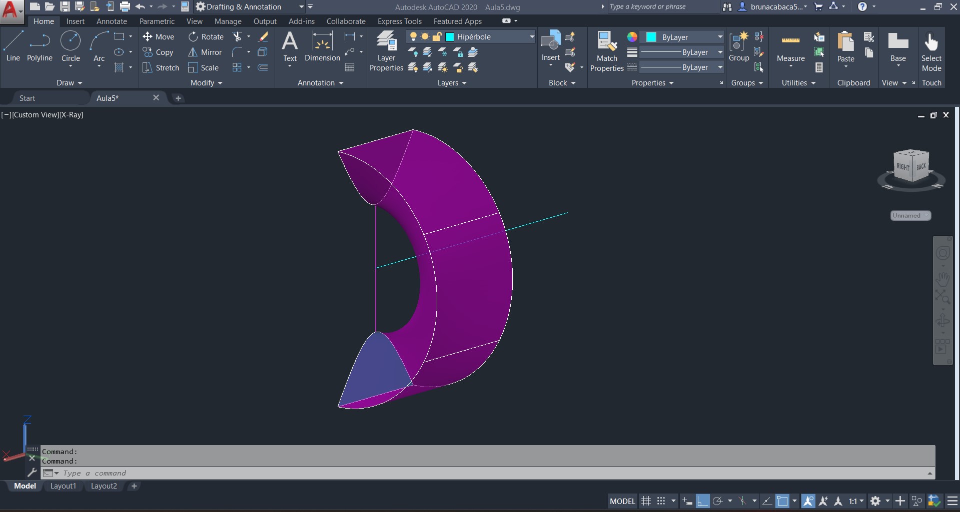Expand the Utilities panel
The width and height of the screenshot is (960, 512).
799,82
